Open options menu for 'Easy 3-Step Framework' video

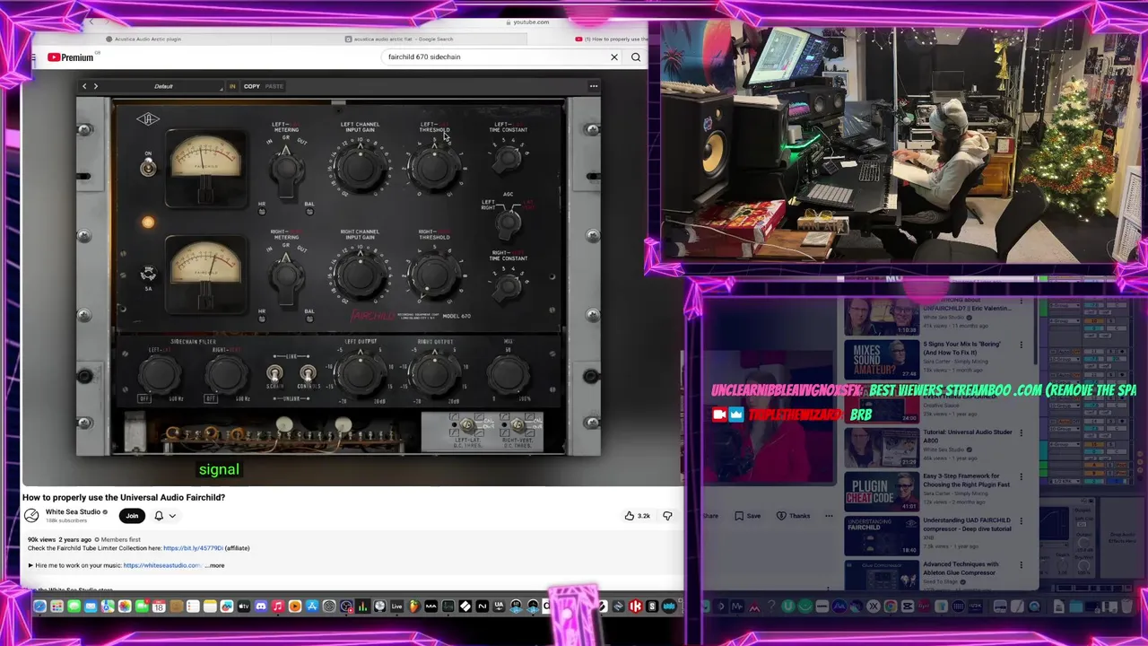(x=1021, y=477)
